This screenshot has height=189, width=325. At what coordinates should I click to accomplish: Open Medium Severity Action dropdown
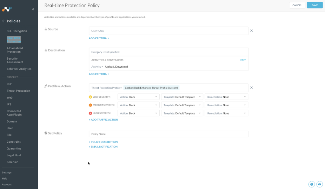pyautogui.click(x=138, y=105)
